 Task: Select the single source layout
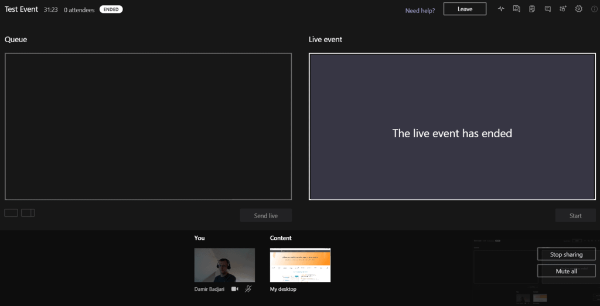click(11, 213)
